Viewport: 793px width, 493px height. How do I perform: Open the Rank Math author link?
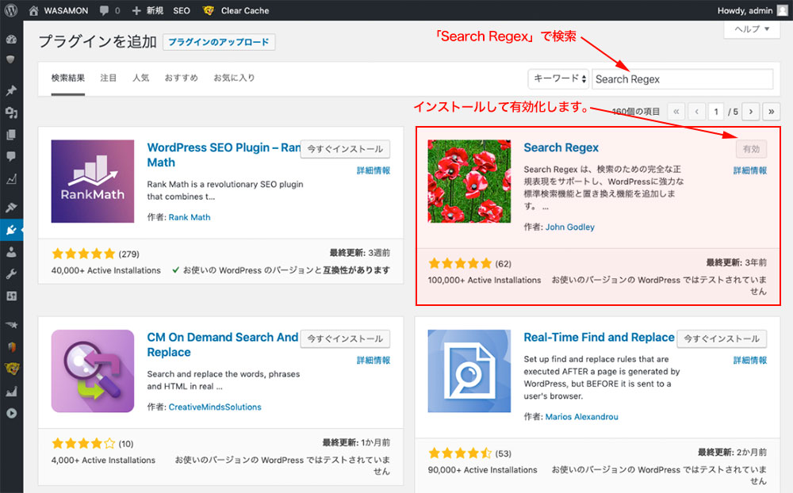pyautogui.click(x=190, y=217)
